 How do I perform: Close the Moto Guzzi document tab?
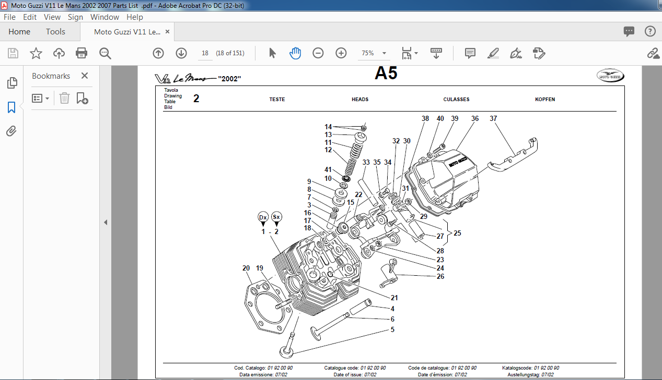click(x=168, y=32)
